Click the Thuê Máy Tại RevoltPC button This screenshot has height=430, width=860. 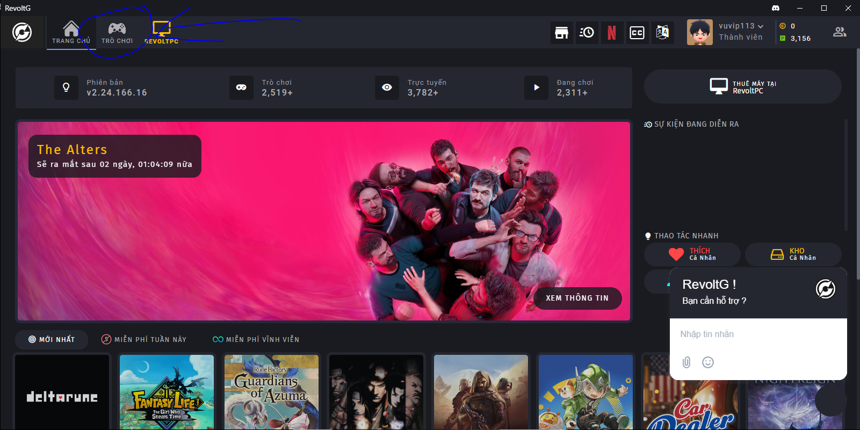tap(743, 86)
